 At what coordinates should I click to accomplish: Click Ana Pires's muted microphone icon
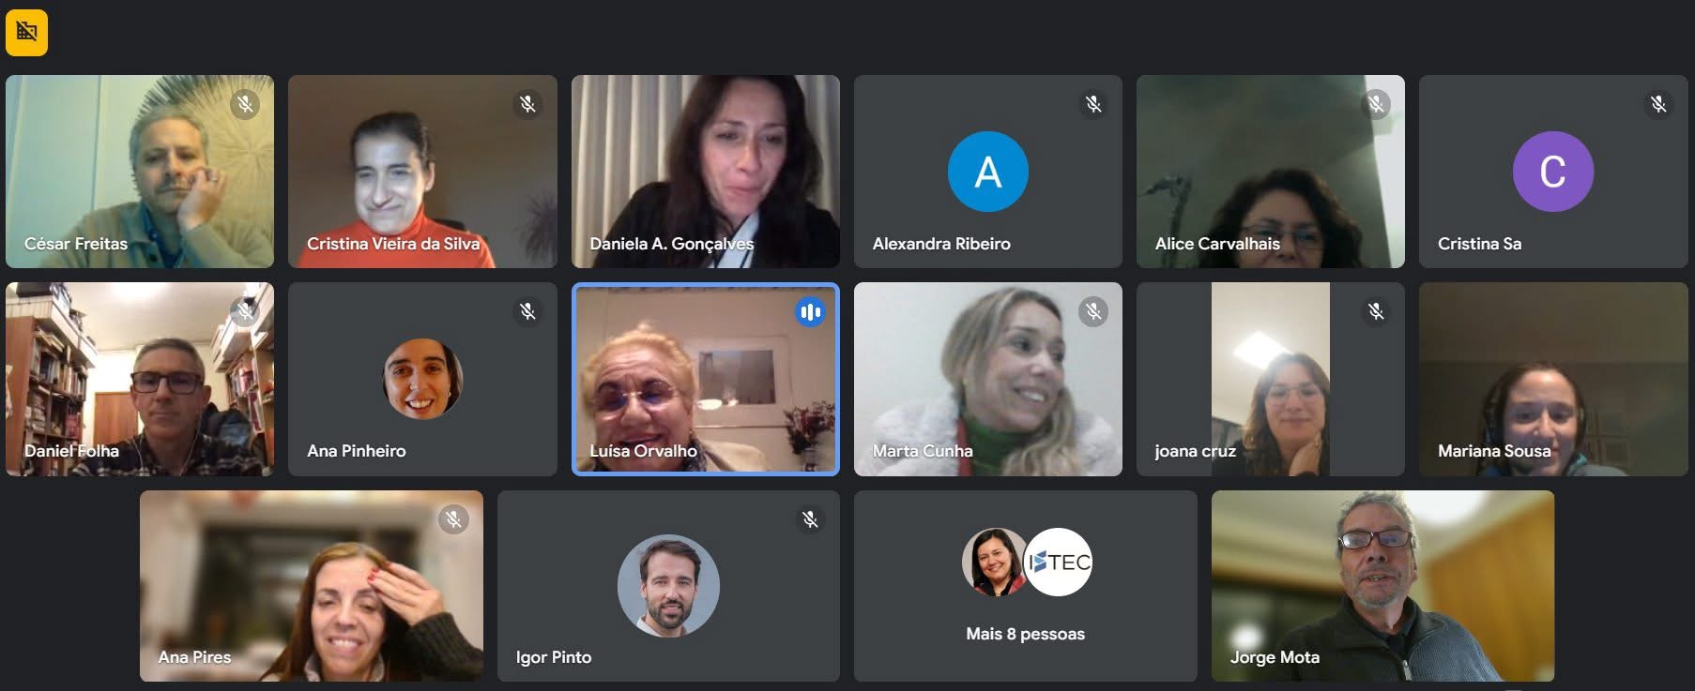click(454, 519)
